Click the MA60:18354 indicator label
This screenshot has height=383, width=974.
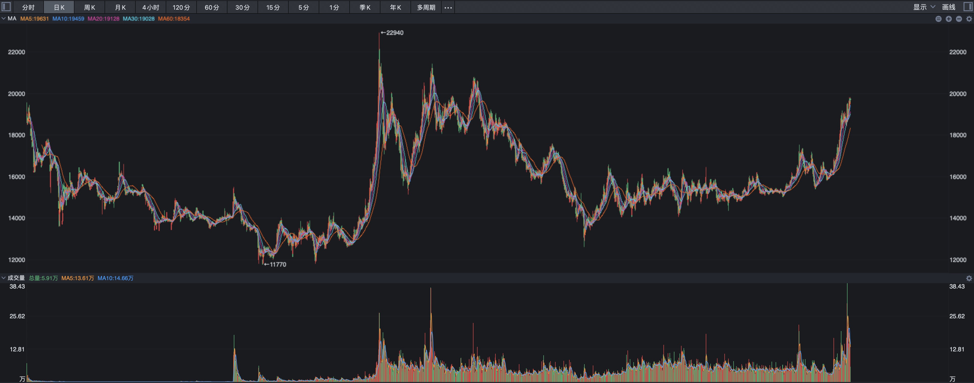pyautogui.click(x=174, y=19)
